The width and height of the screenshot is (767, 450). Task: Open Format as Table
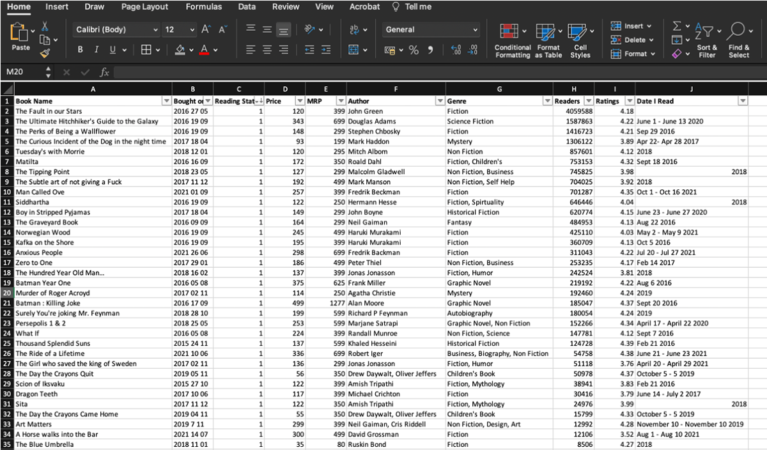pos(548,41)
